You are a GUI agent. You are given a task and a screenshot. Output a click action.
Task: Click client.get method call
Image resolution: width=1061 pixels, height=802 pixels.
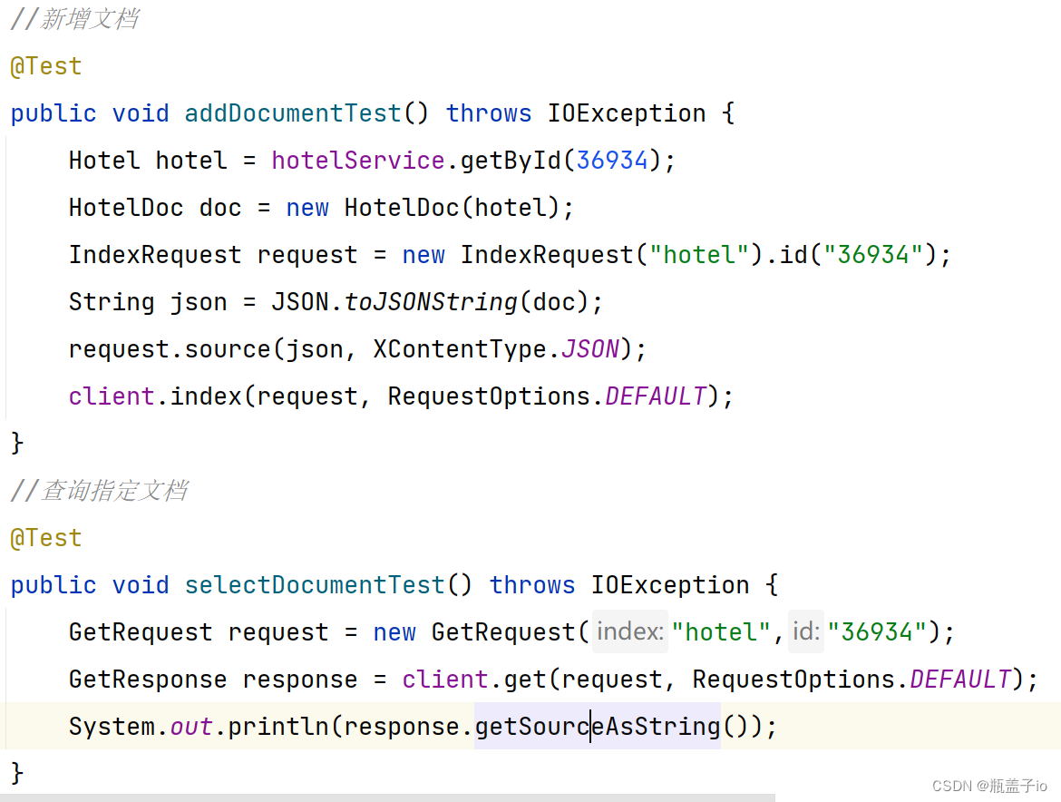pyautogui.click(x=473, y=680)
